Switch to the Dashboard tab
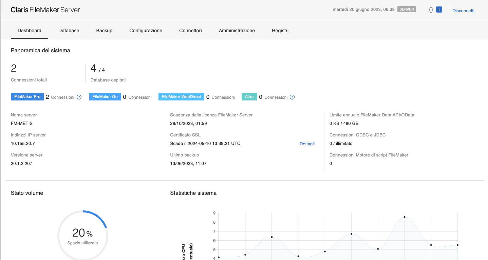The image size is (488, 260). (30, 31)
